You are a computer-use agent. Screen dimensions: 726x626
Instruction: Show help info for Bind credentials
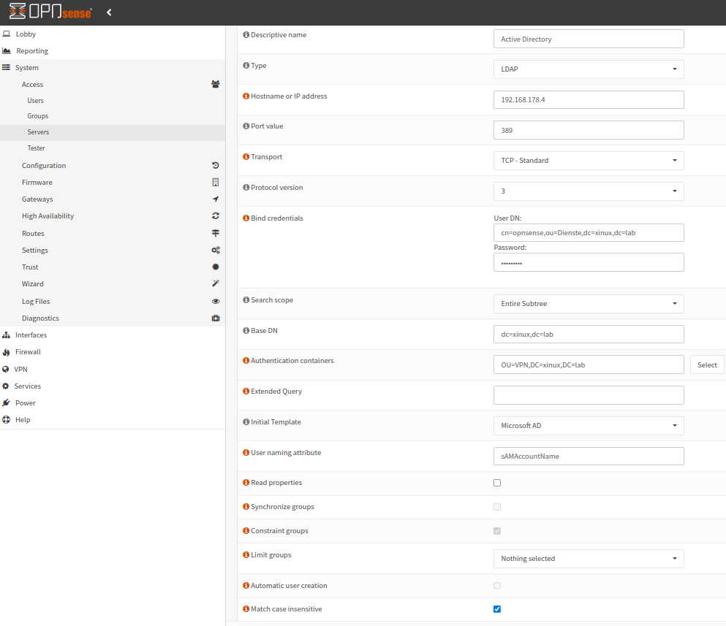246,218
